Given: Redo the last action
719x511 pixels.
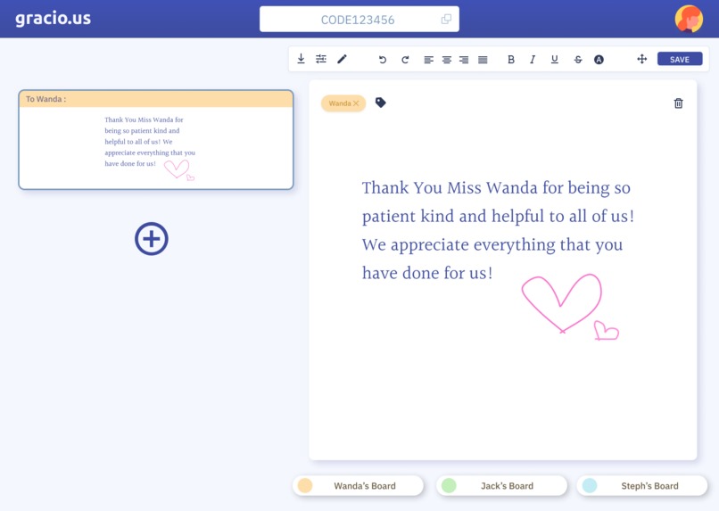Looking at the screenshot, I should [x=405, y=60].
